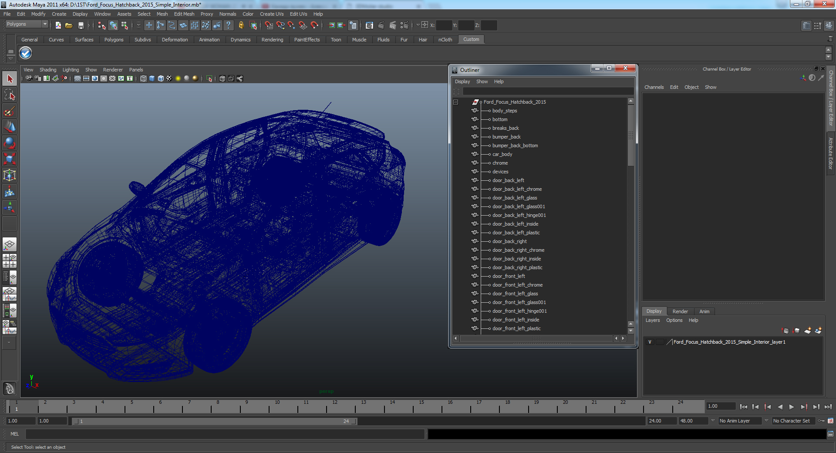
Task: Click the lock selection padlock icon
Action: [241, 25]
